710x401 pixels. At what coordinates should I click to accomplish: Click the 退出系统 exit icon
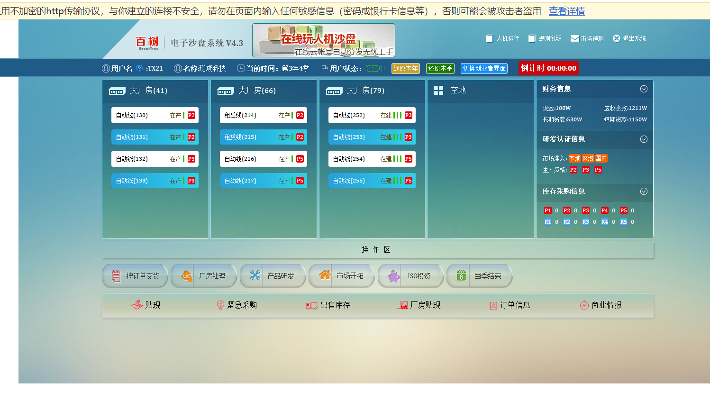[616, 38]
